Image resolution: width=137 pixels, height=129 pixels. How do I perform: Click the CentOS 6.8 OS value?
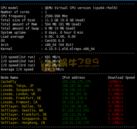pos(54,41)
